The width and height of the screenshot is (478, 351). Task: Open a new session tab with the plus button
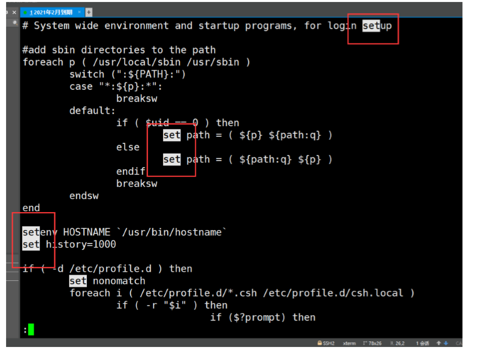point(89,12)
